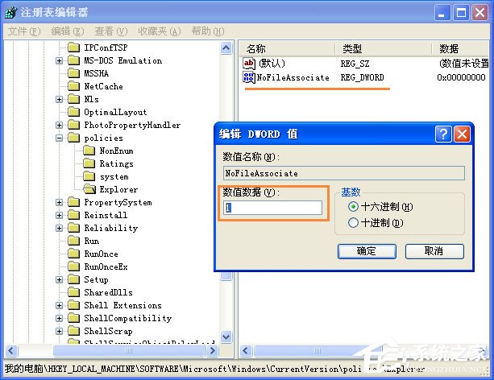
Task: Click the 数值数据 value input field
Action: click(x=273, y=208)
